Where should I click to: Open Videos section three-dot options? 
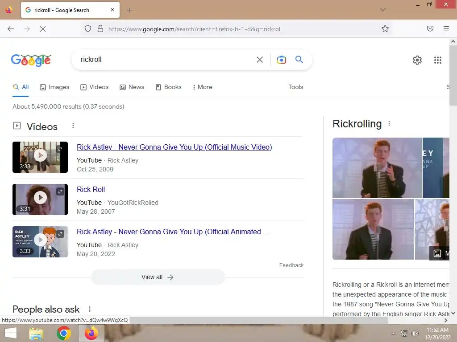point(73,126)
